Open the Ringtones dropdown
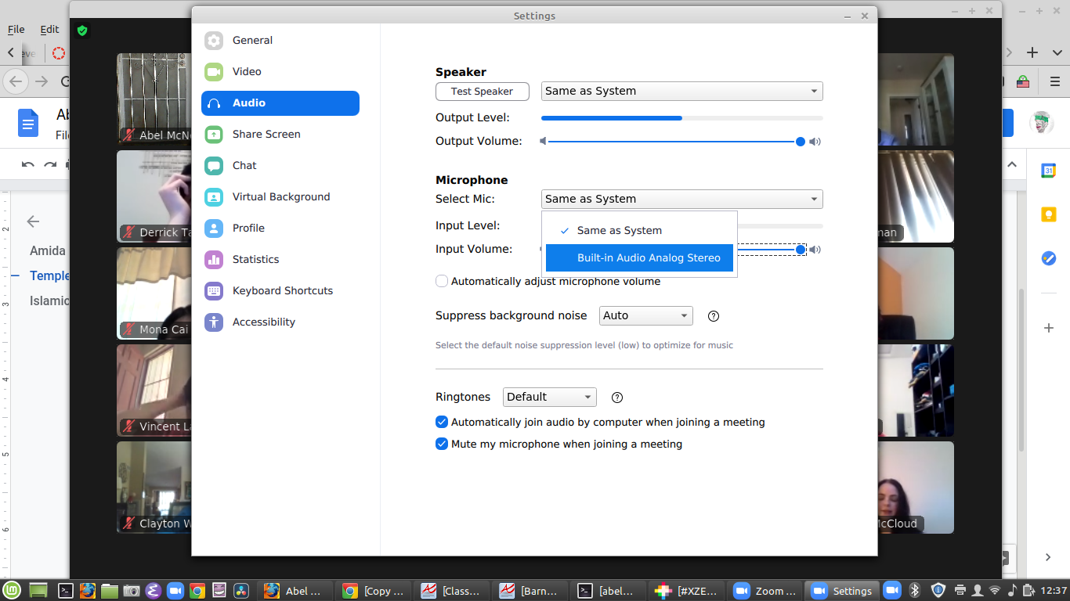 [x=550, y=398]
